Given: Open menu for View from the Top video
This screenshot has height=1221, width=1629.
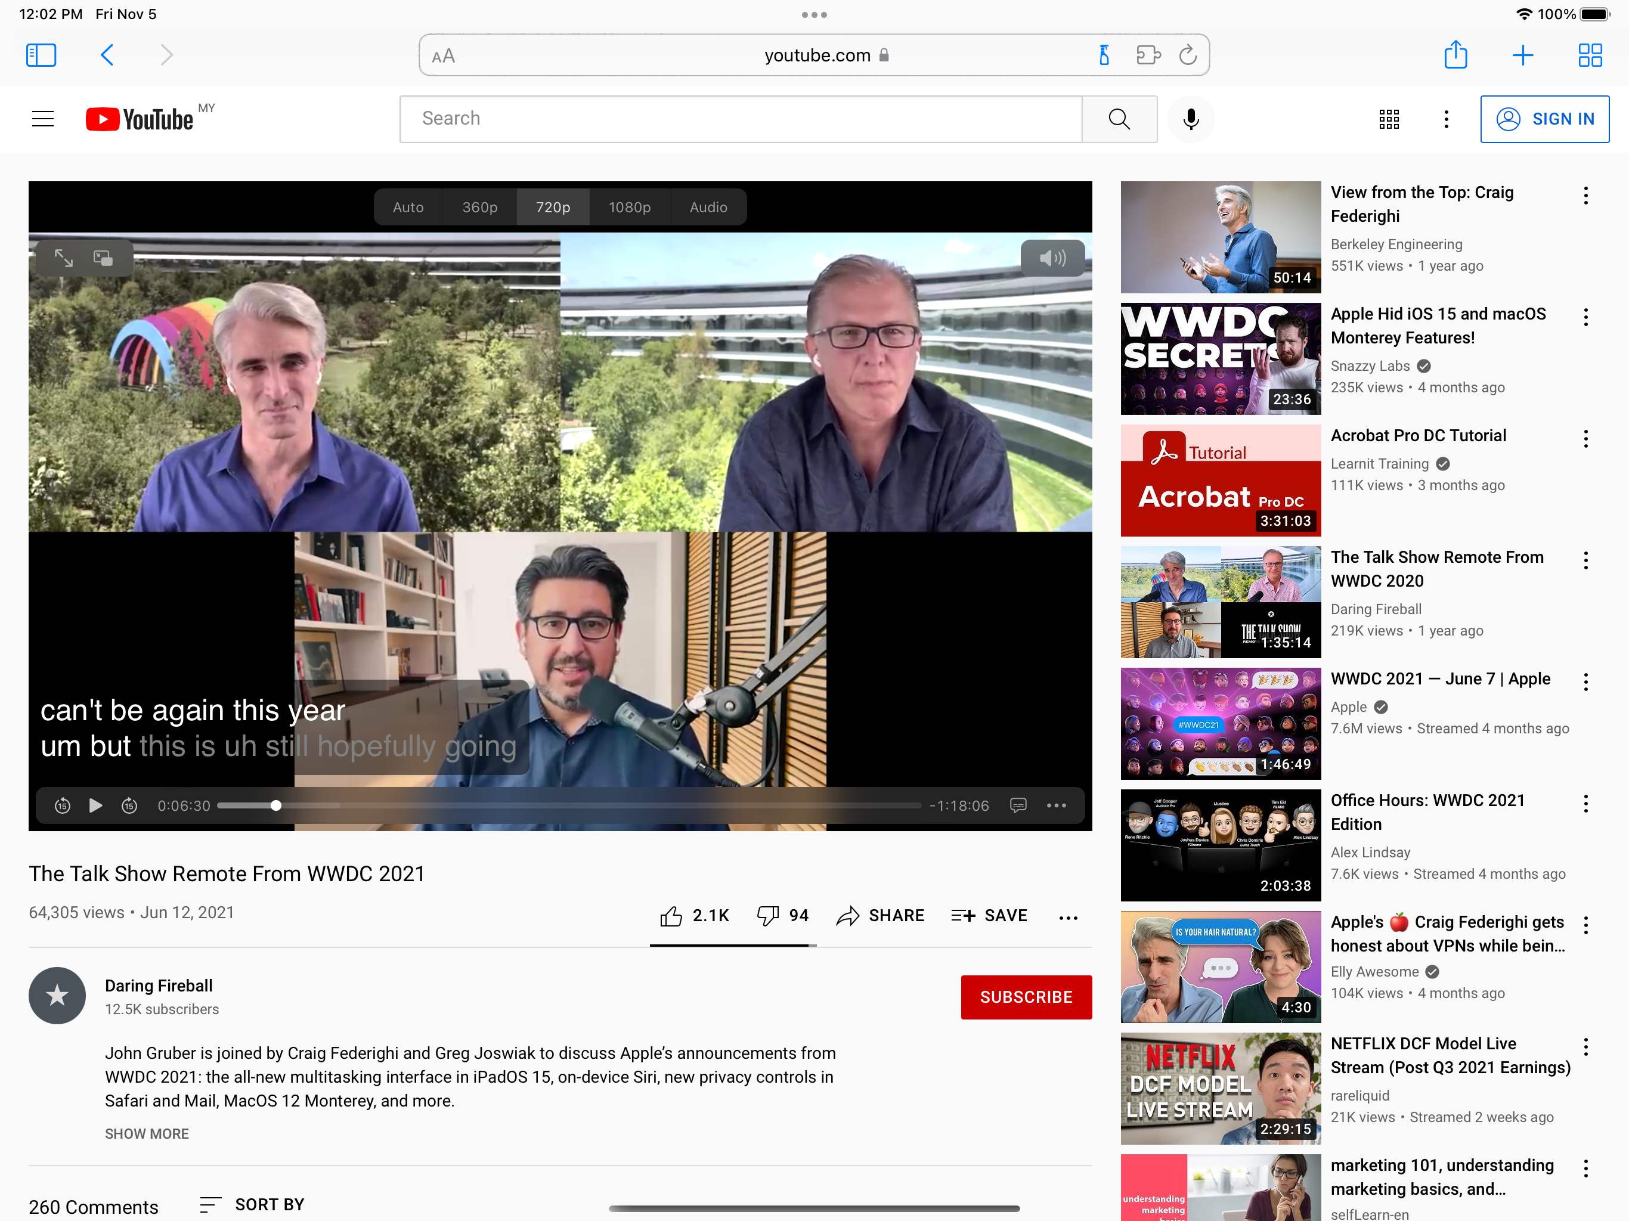Looking at the screenshot, I should click(1585, 196).
